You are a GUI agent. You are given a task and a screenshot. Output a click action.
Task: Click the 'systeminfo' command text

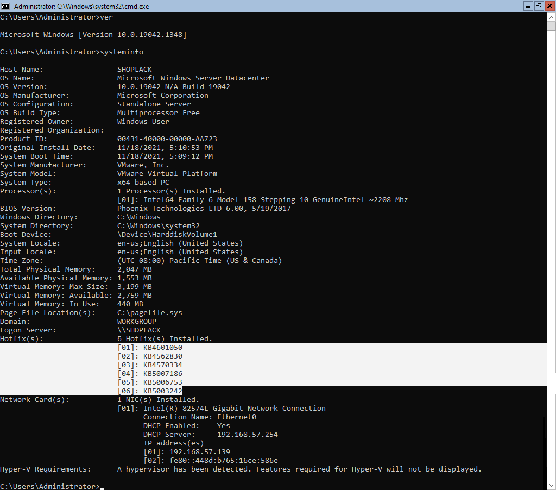click(122, 52)
